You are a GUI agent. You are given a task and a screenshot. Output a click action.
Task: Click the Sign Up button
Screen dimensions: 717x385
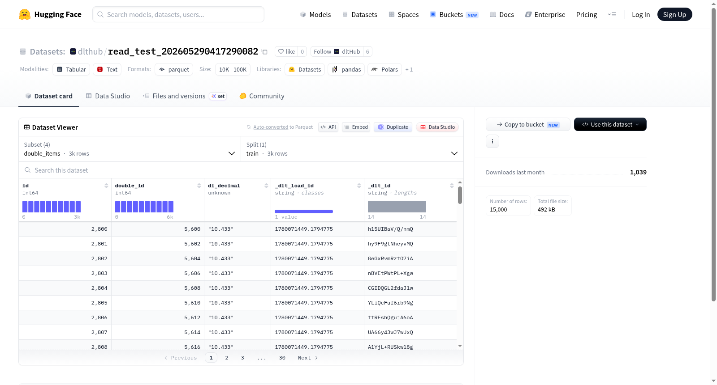pyautogui.click(x=674, y=14)
